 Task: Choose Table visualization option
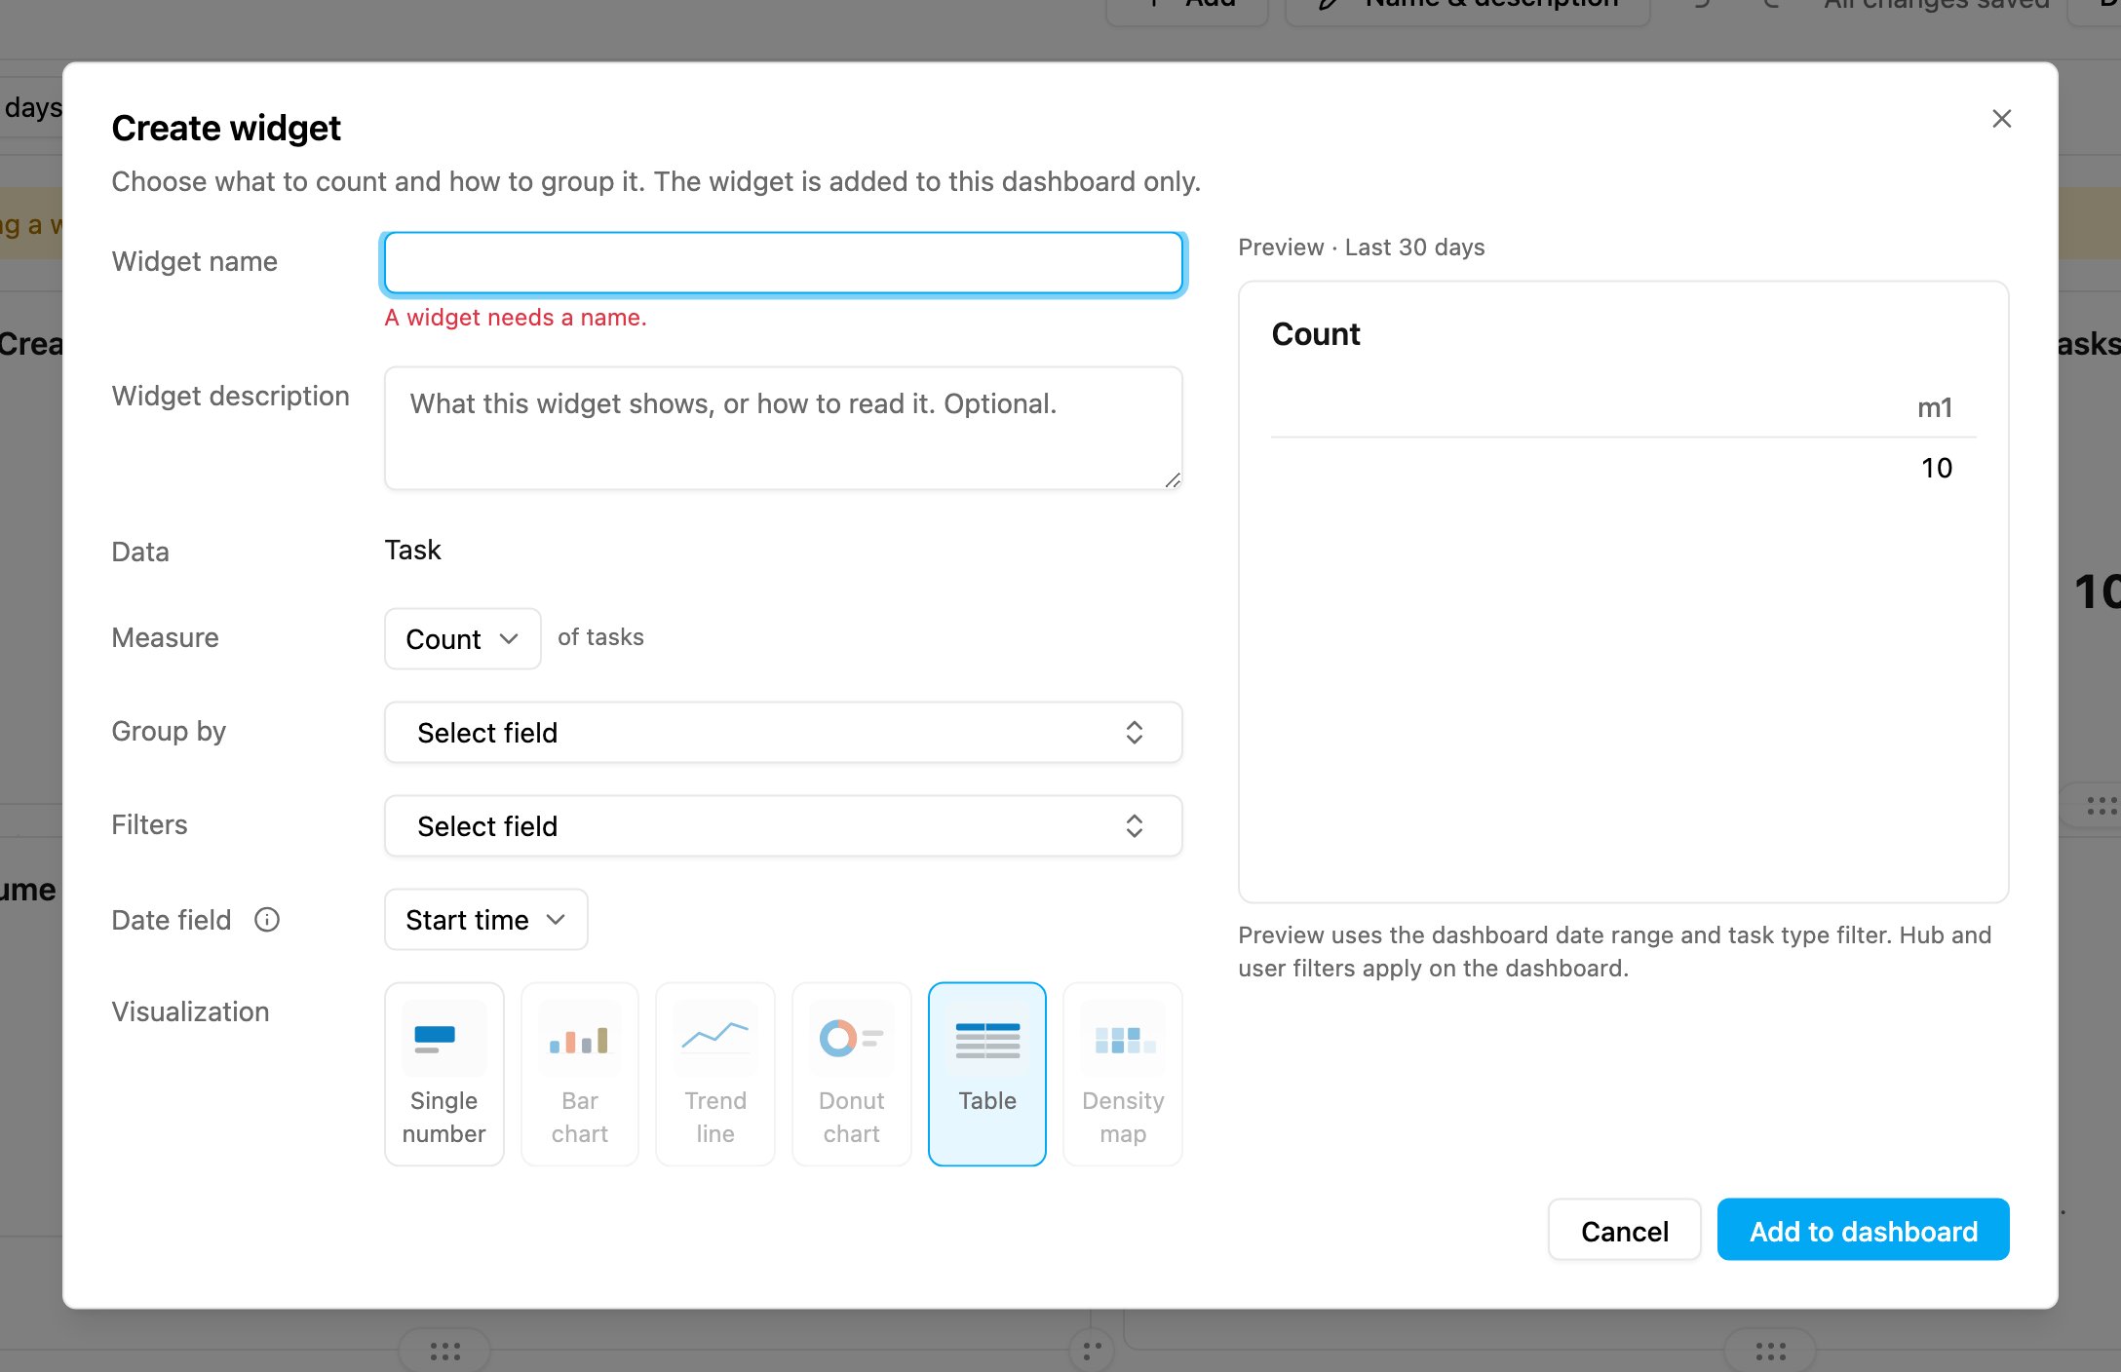[987, 1074]
